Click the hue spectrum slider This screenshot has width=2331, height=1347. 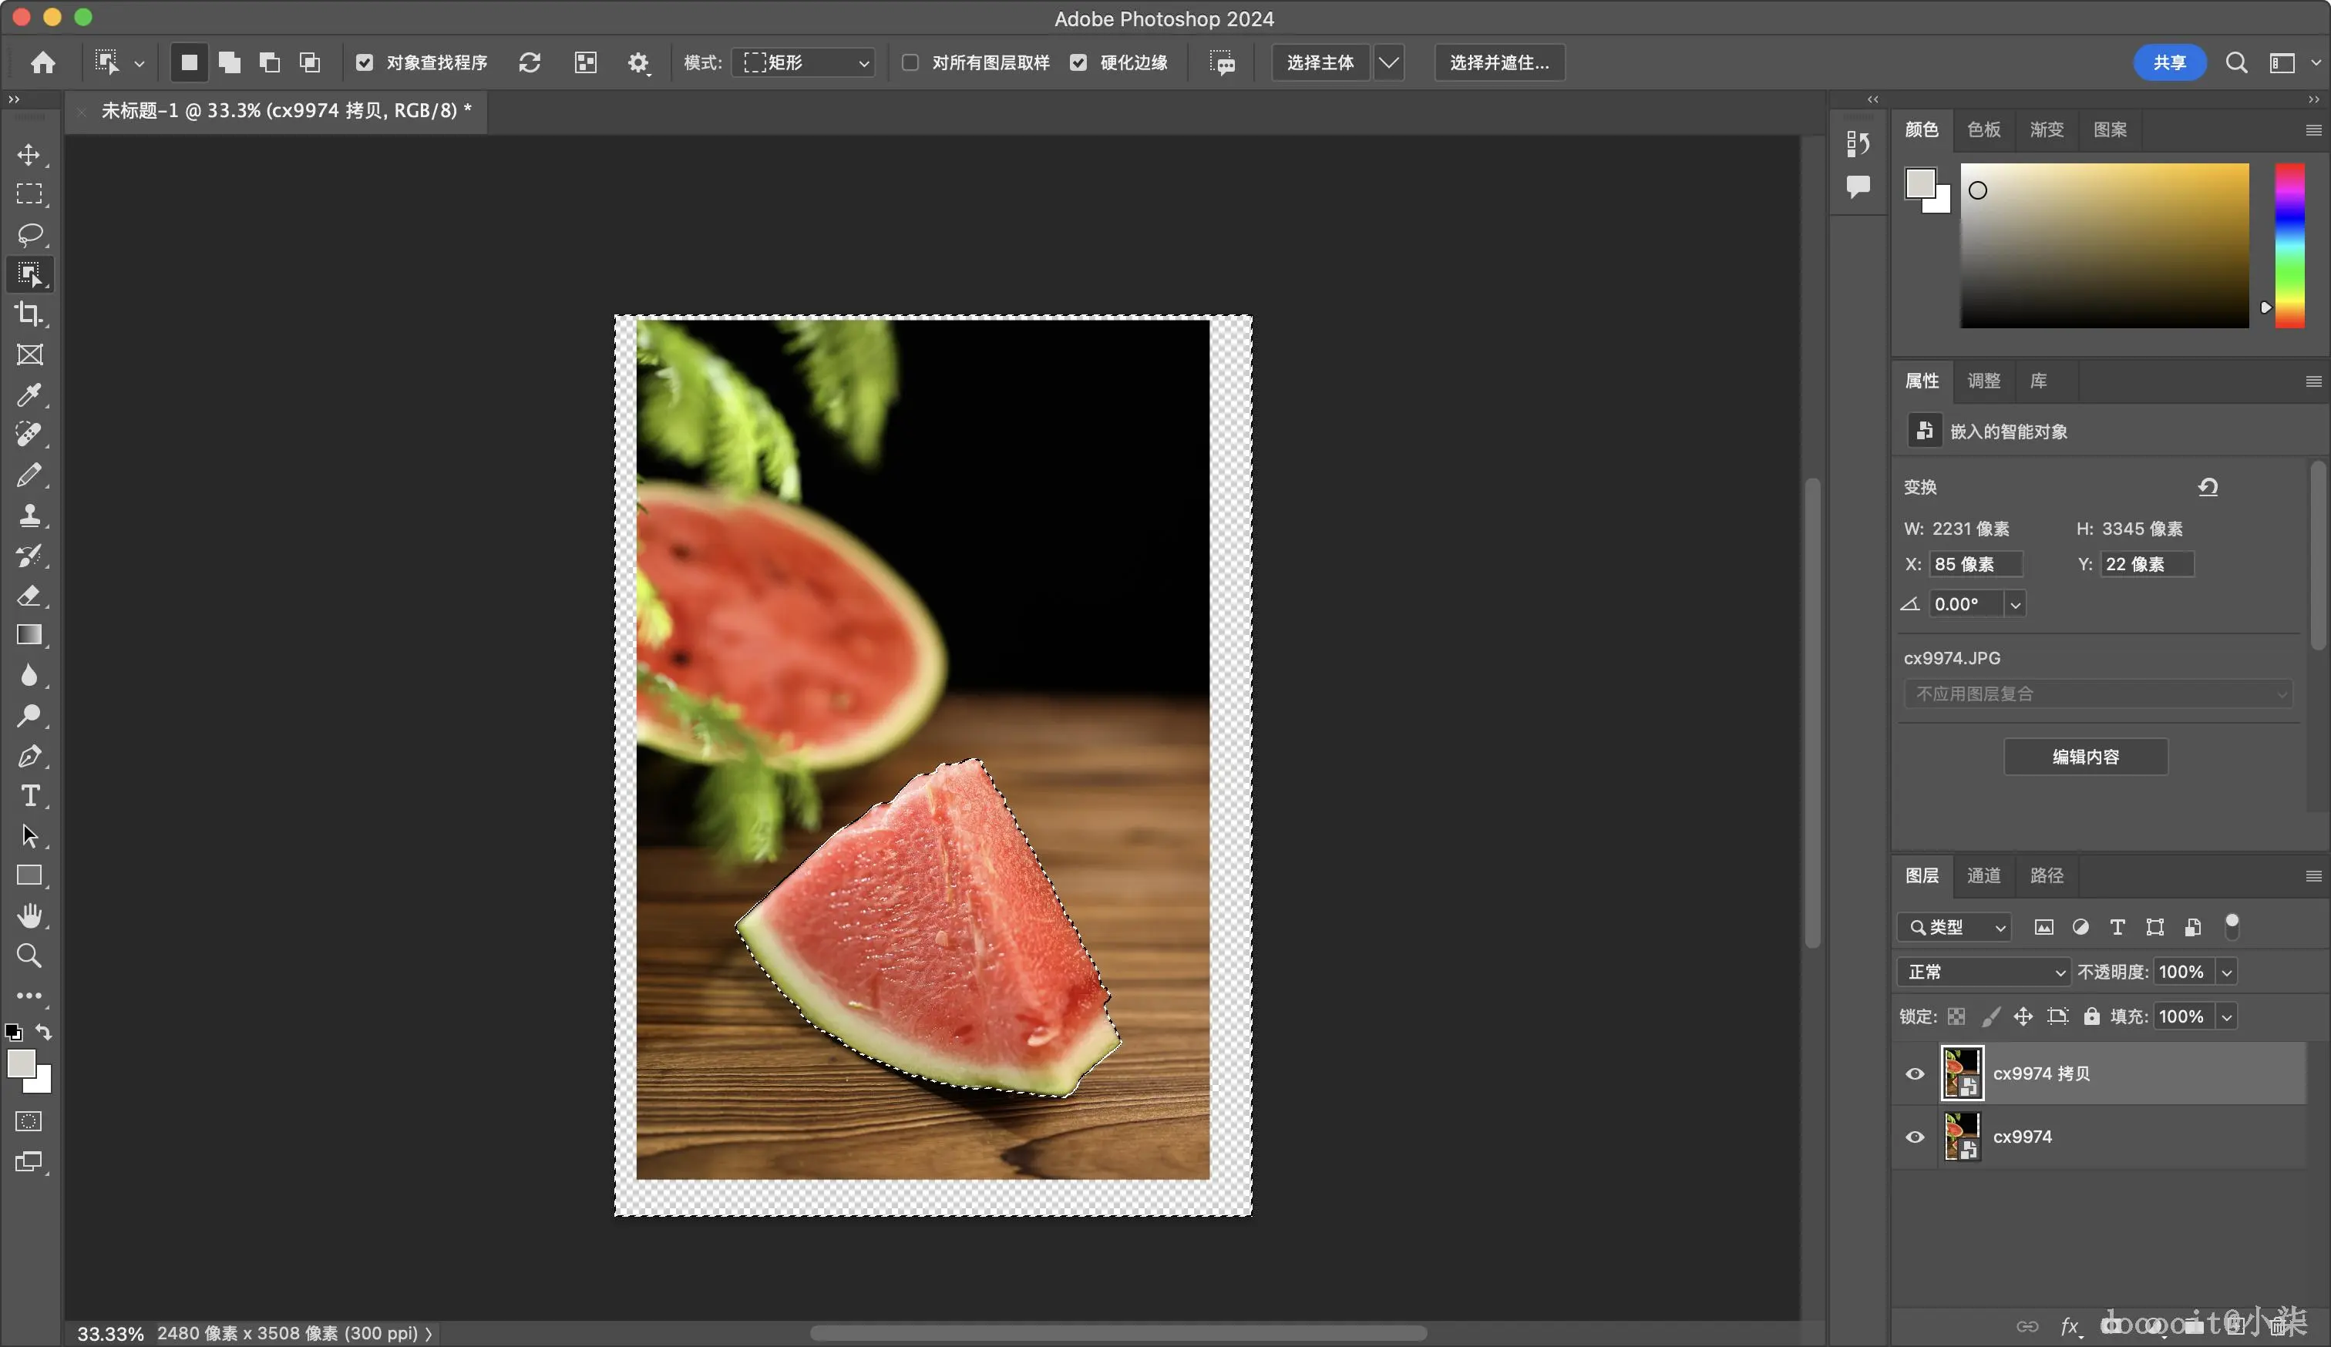[2289, 245]
